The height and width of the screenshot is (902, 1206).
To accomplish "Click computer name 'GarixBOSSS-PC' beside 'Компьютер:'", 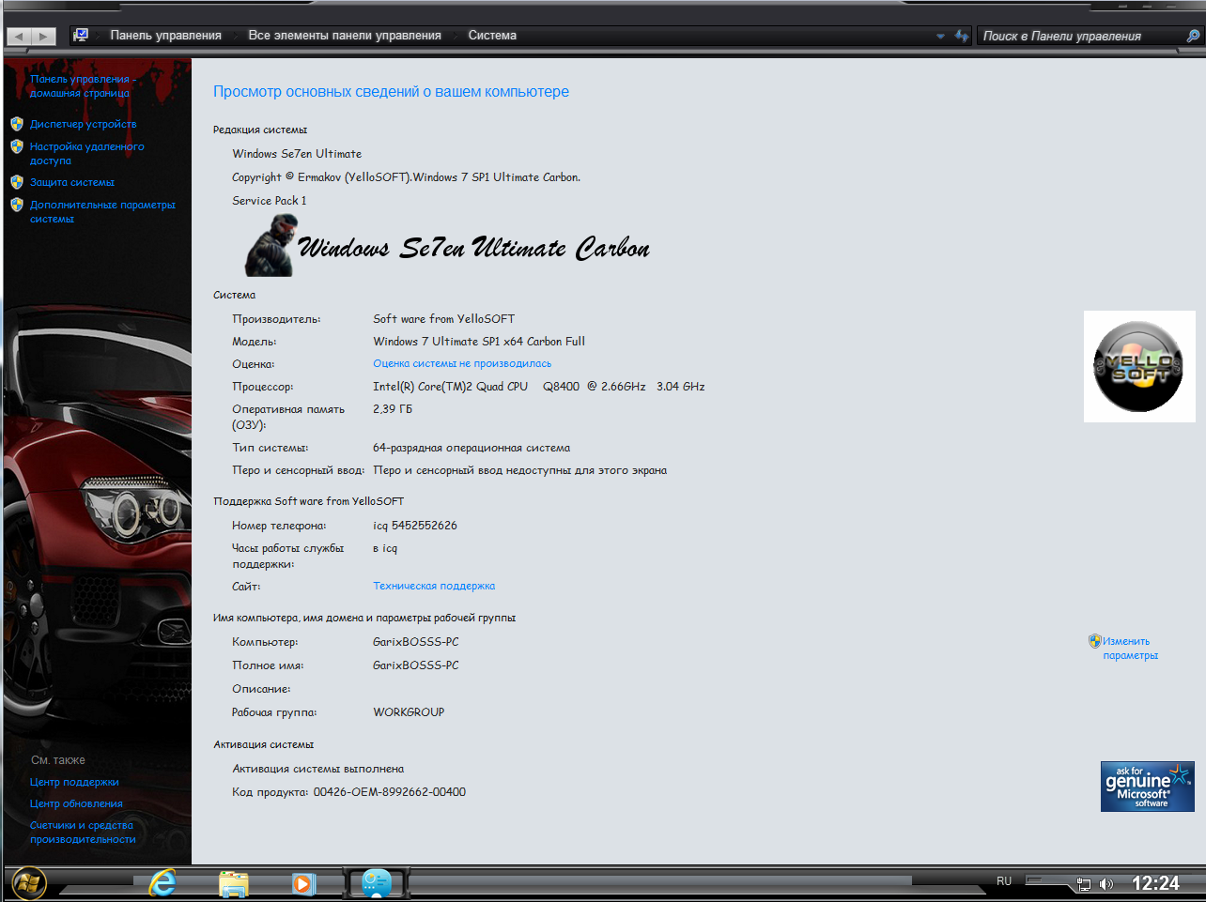I will click(416, 642).
